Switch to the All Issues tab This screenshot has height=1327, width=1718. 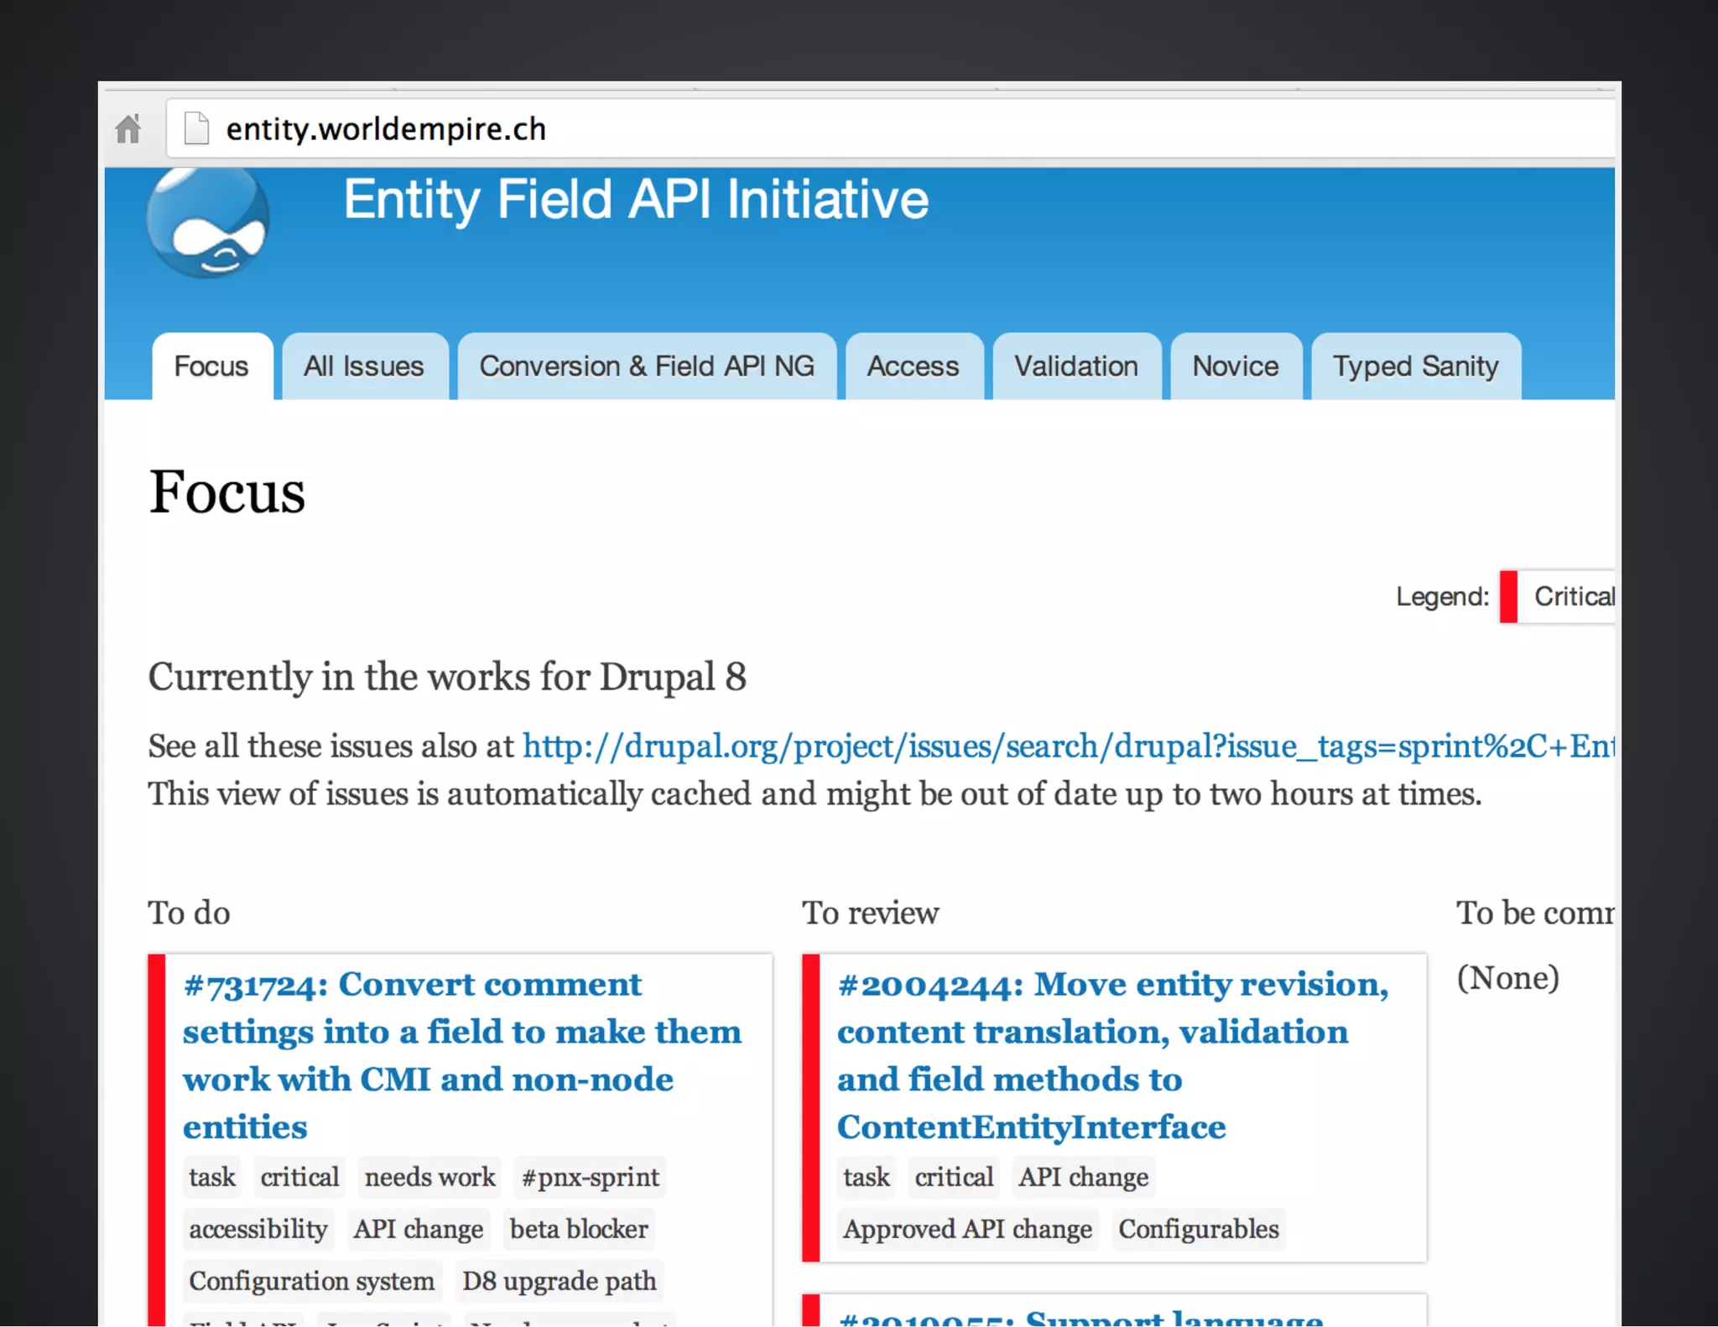coord(364,367)
